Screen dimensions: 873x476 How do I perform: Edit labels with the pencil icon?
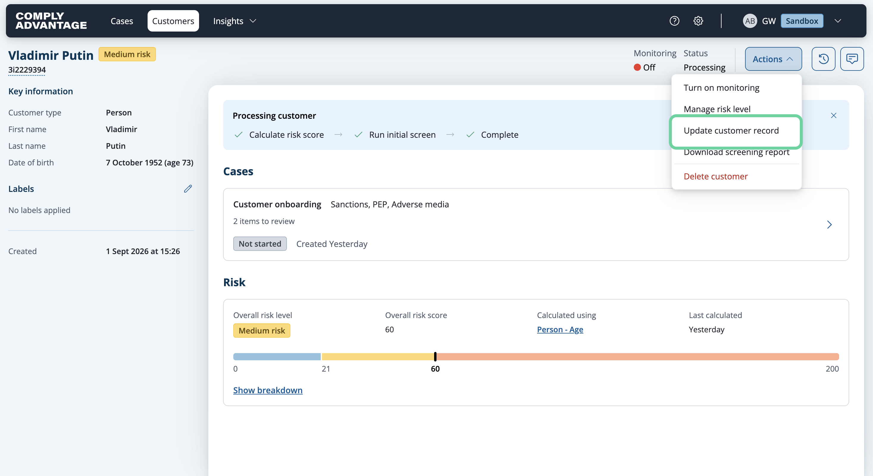pyautogui.click(x=188, y=189)
